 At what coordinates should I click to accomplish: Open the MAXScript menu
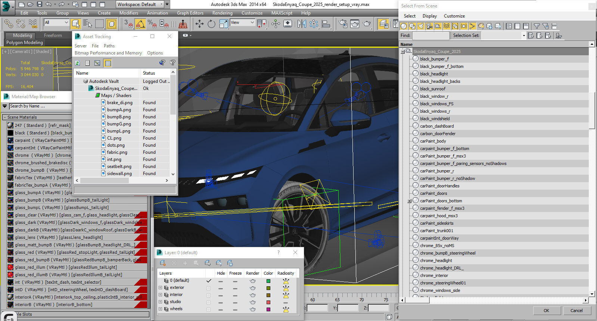[x=282, y=13]
